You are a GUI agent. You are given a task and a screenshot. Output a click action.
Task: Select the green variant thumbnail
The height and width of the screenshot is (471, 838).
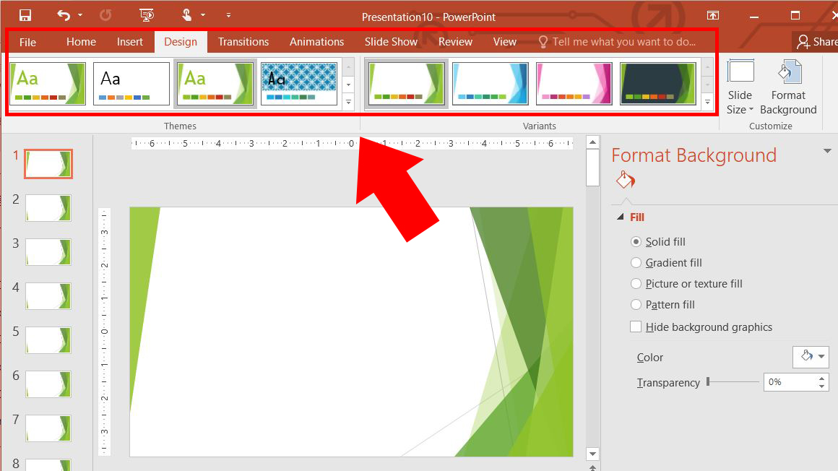[406, 83]
